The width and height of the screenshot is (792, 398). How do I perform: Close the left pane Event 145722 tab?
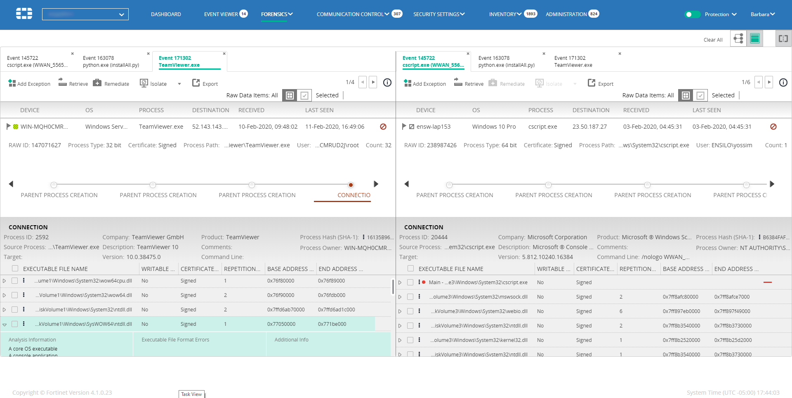point(73,54)
